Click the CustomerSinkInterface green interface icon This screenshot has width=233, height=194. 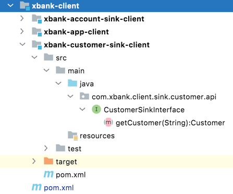coord(96,109)
